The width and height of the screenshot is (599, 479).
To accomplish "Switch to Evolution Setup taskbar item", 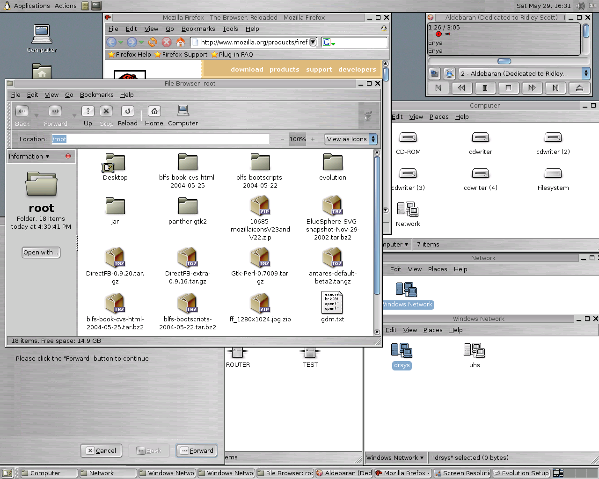I will pos(521,473).
